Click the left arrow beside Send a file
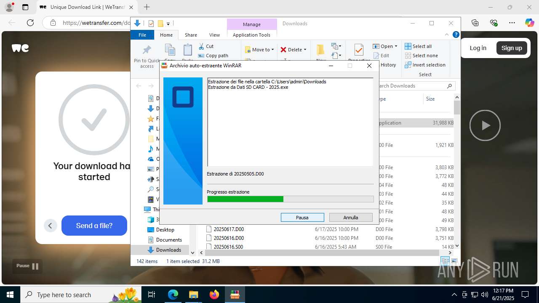 pyautogui.click(x=50, y=226)
